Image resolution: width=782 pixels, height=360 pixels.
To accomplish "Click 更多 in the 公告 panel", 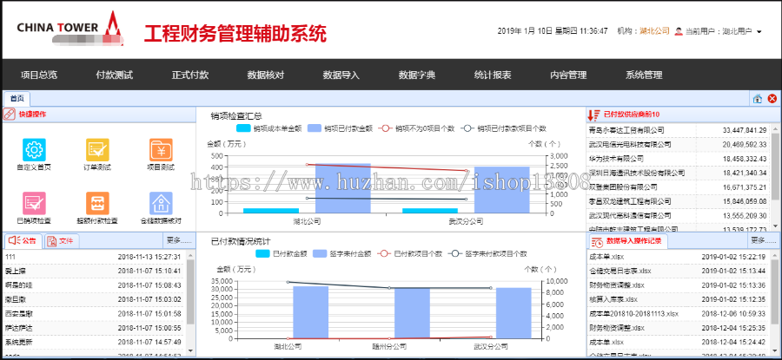I will pyautogui.click(x=179, y=240).
